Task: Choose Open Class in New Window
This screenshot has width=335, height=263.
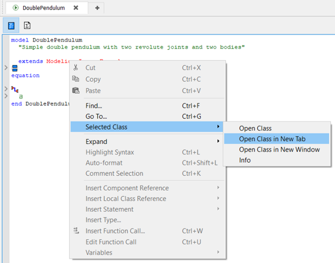Action: [277, 150]
